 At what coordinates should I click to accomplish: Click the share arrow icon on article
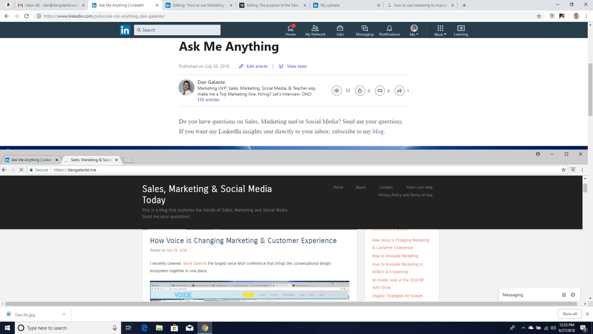click(x=399, y=91)
